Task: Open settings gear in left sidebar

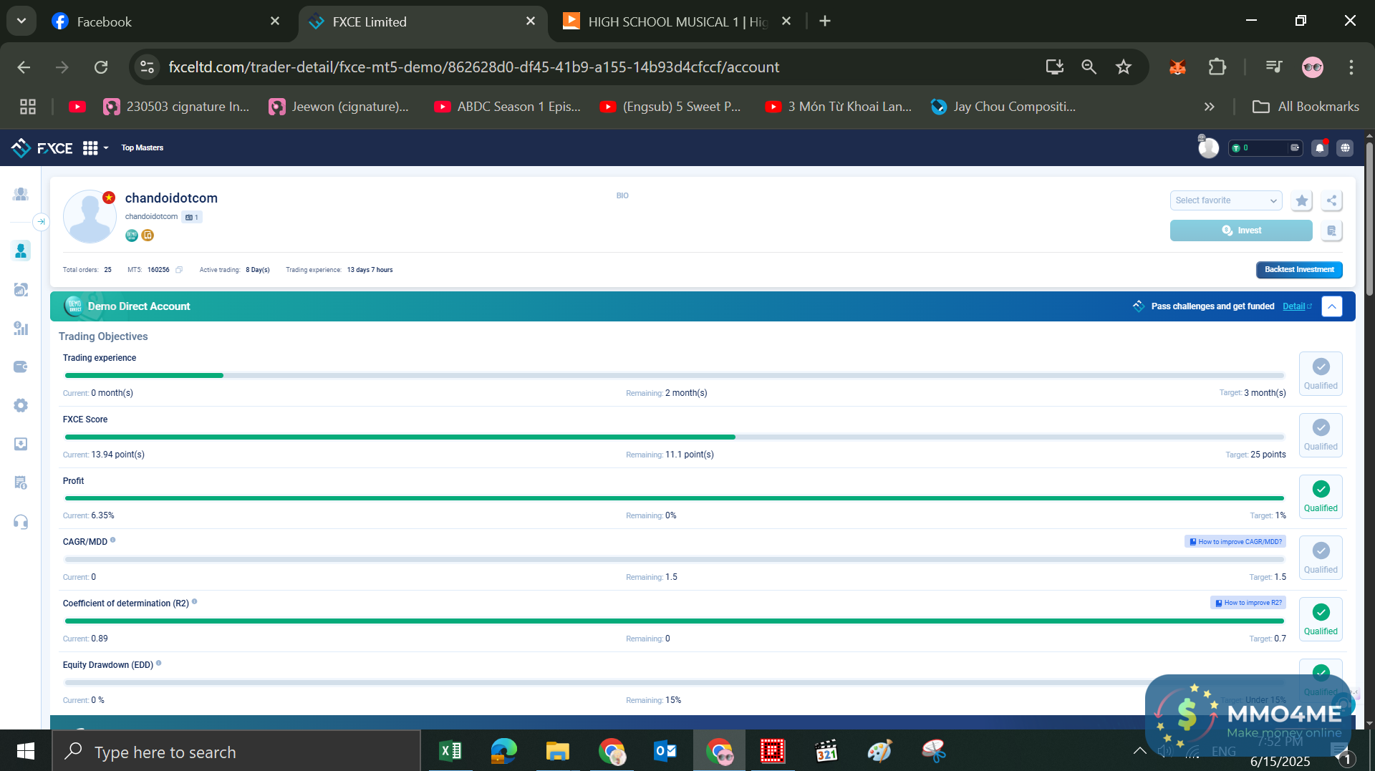Action: (21, 405)
